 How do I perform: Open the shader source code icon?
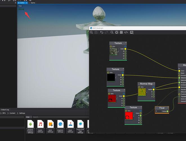126,32
